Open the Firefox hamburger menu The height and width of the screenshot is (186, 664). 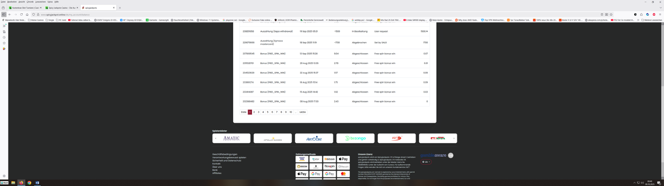click(x=660, y=15)
